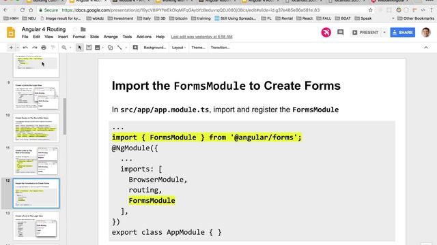The image size is (437, 245).
Task: Click the new slide plus button
Action: [x=11, y=48]
